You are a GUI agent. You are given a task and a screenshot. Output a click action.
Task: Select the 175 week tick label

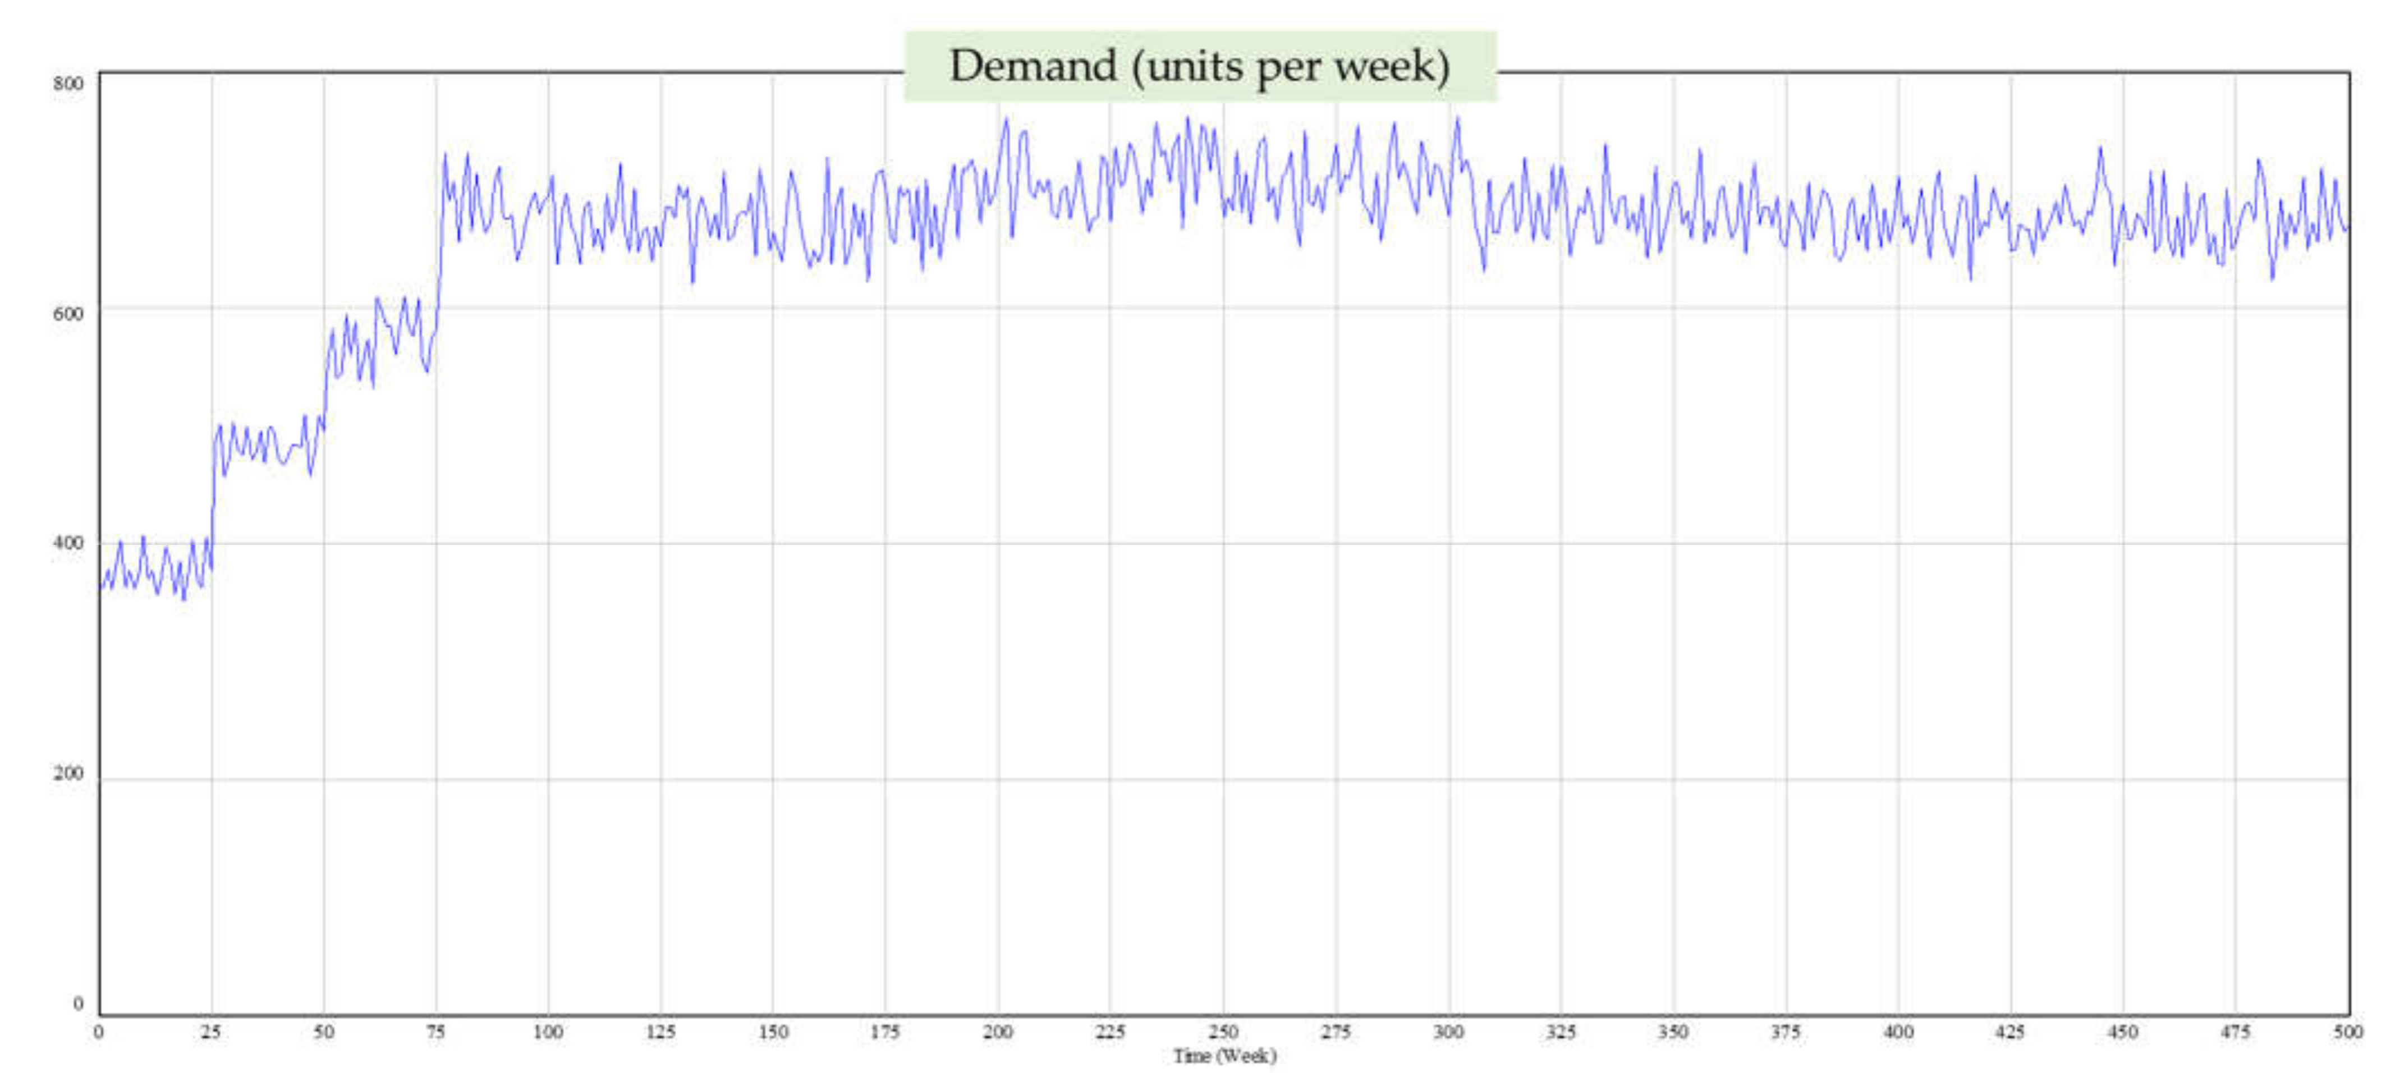pos(885,1031)
